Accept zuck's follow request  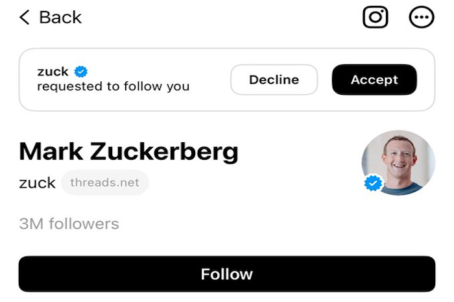coord(374,80)
